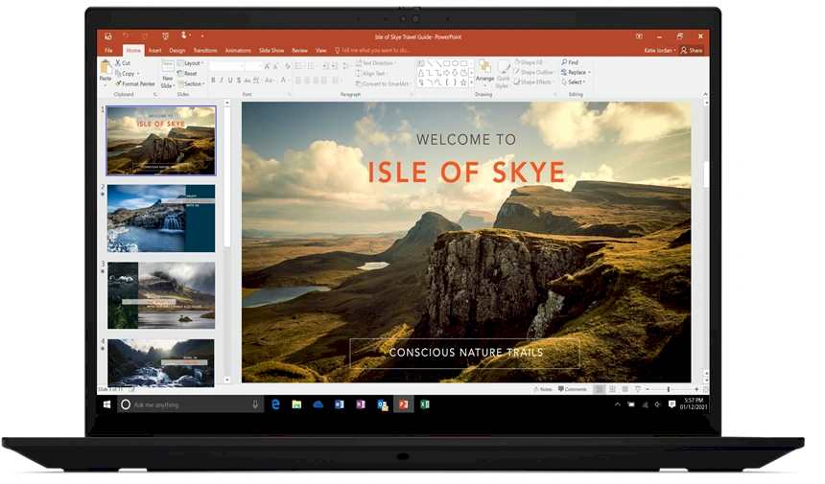Open Outlook from the taskbar
This screenshot has height=484, width=825.
pyautogui.click(x=382, y=404)
